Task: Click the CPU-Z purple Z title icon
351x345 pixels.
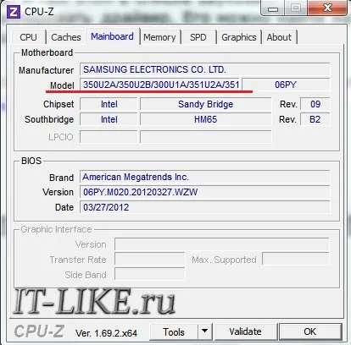Action: (14, 12)
